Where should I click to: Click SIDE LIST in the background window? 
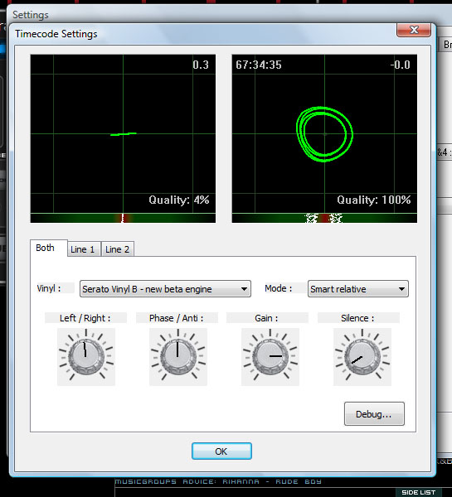pyautogui.click(x=418, y=492)
